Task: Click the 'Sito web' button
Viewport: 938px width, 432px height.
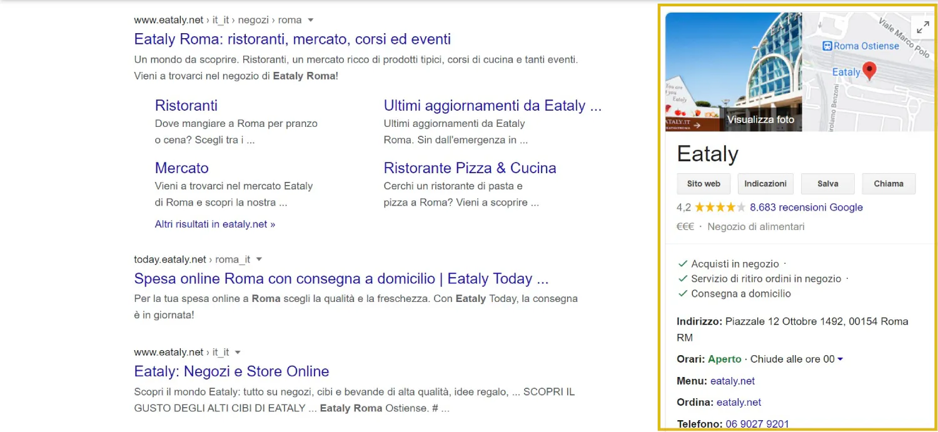Action: click(x=703, y=184)
